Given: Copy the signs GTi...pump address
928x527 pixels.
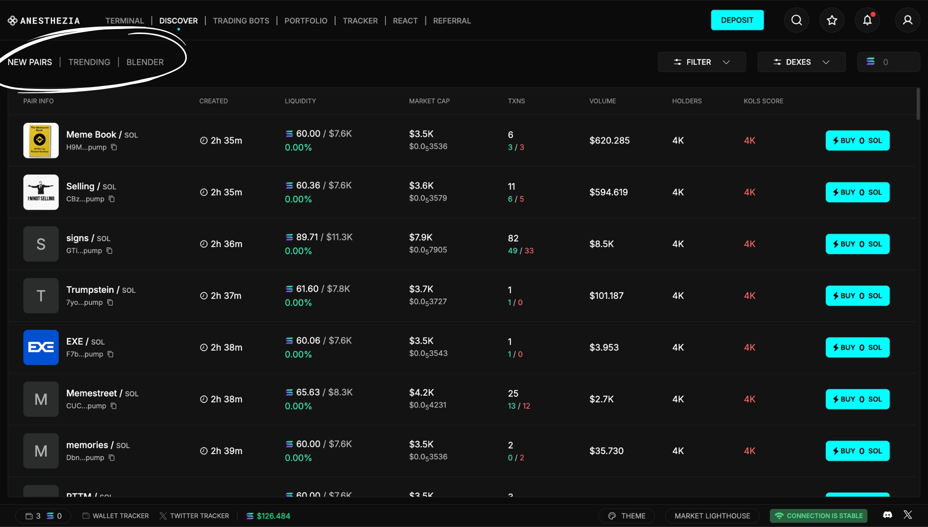Looking at the screenshot, I should [x=110, y=251].
